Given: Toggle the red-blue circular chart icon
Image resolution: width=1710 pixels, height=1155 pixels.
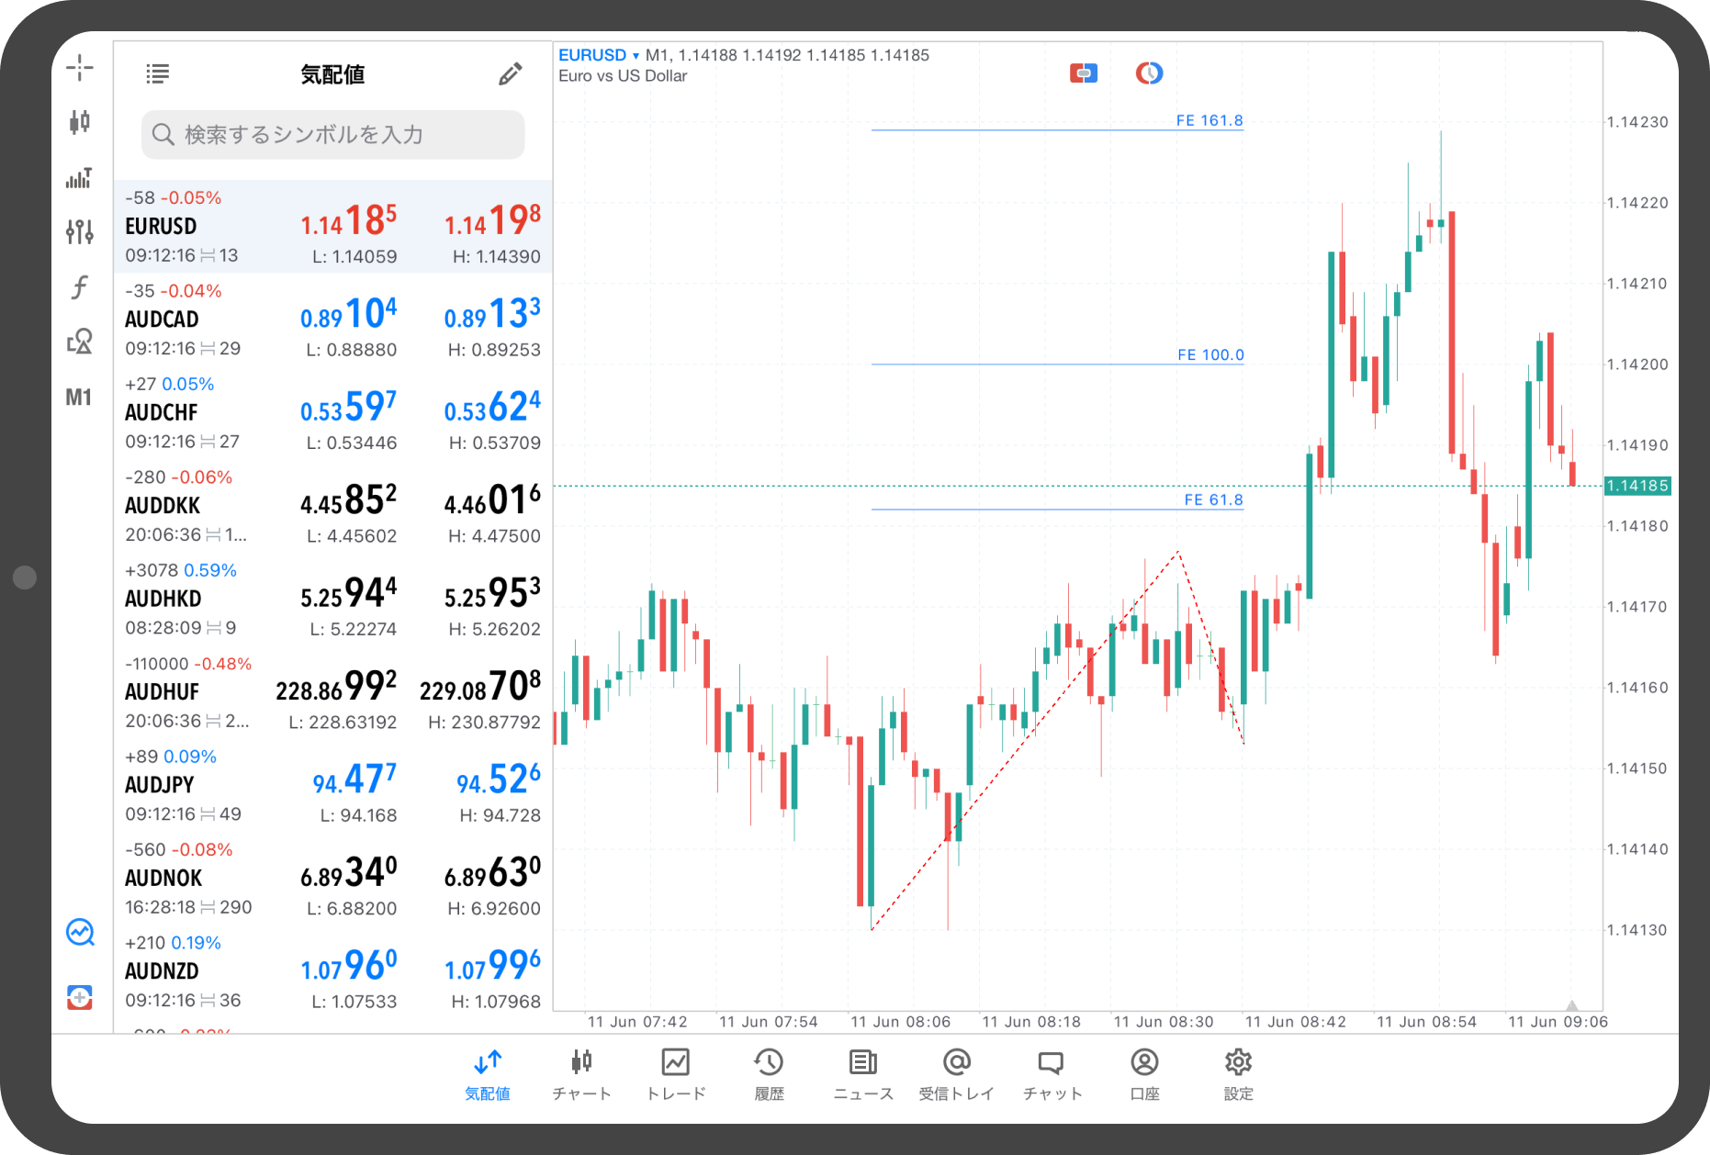Looking at the screenshot, I should (1149, 73).
